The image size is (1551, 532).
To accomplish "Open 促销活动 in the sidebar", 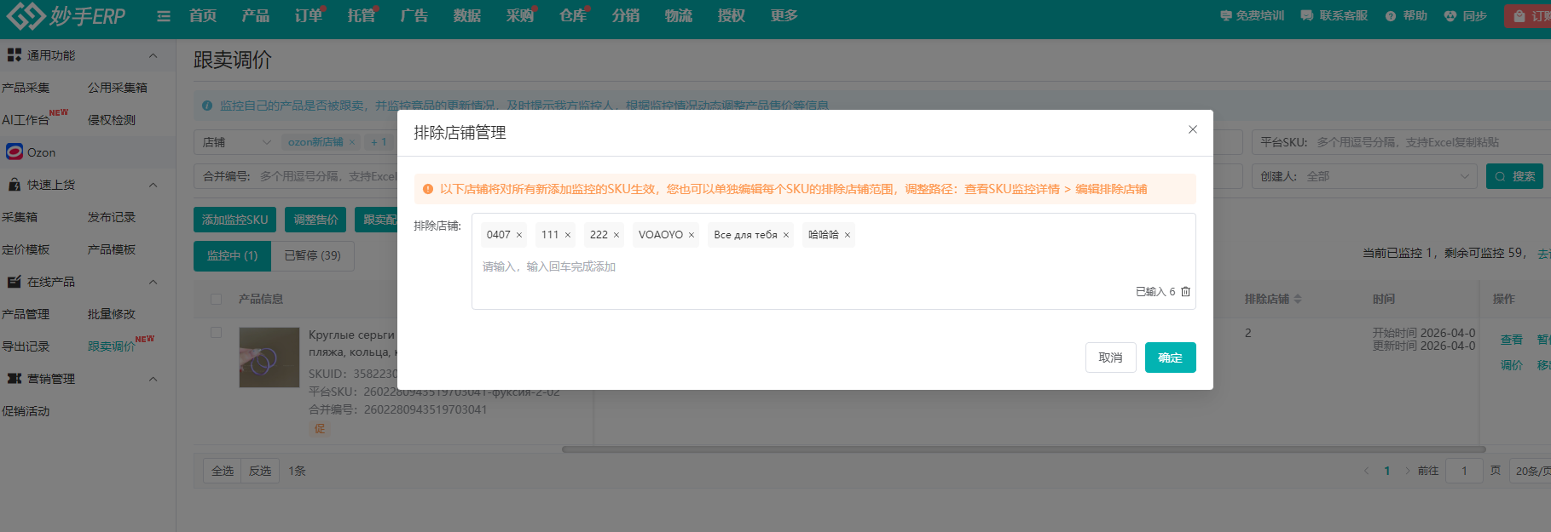I will tap(26, 411).
